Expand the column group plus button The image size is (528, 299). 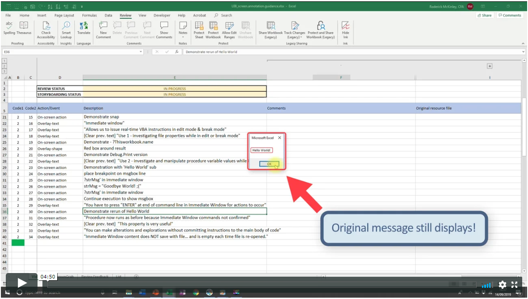coord(490,66)
